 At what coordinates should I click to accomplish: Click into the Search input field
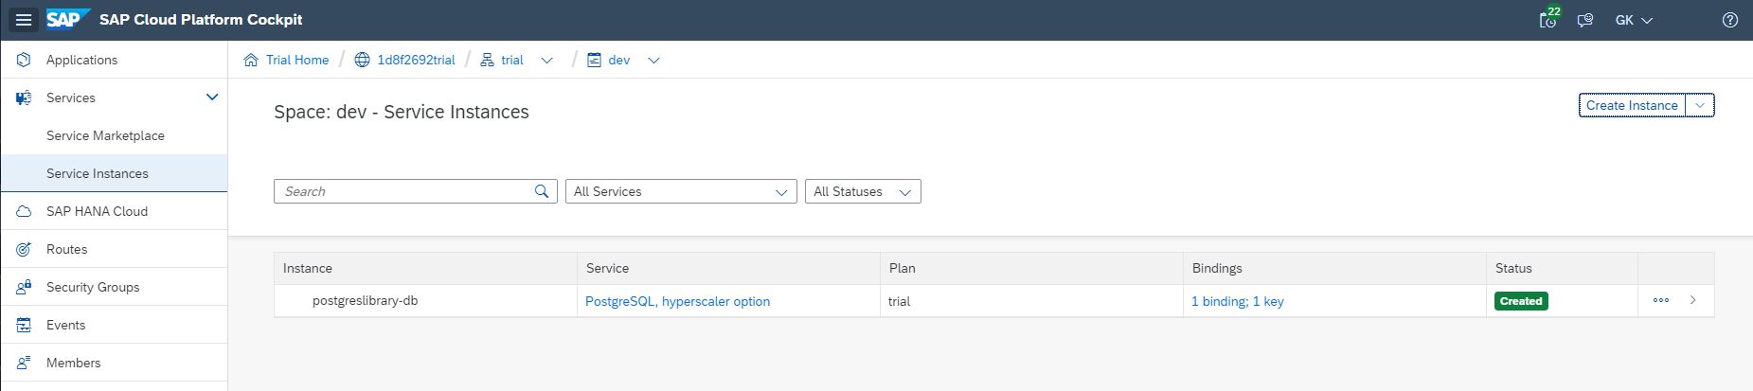402,191
